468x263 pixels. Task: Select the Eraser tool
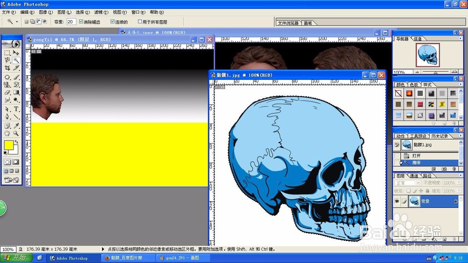(x=7, y=93)
